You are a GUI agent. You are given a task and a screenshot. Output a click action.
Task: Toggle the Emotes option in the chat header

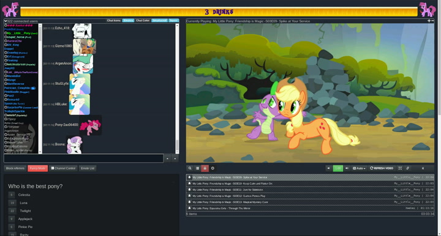(128, 21)
